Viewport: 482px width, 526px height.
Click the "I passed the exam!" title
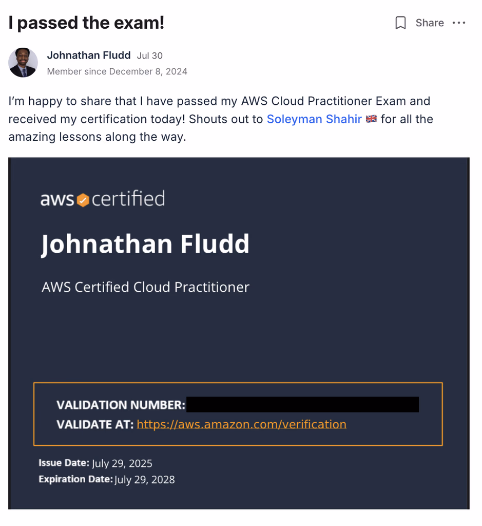86,23
